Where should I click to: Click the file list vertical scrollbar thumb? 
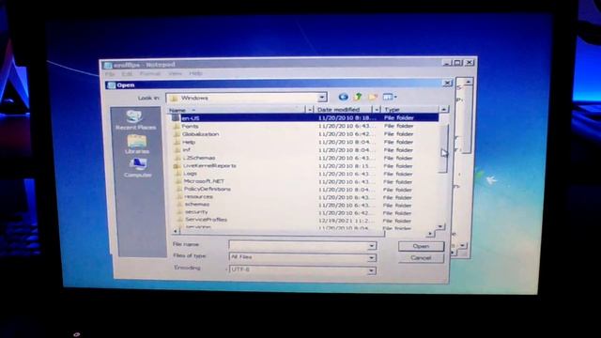(x=443, y=149)
